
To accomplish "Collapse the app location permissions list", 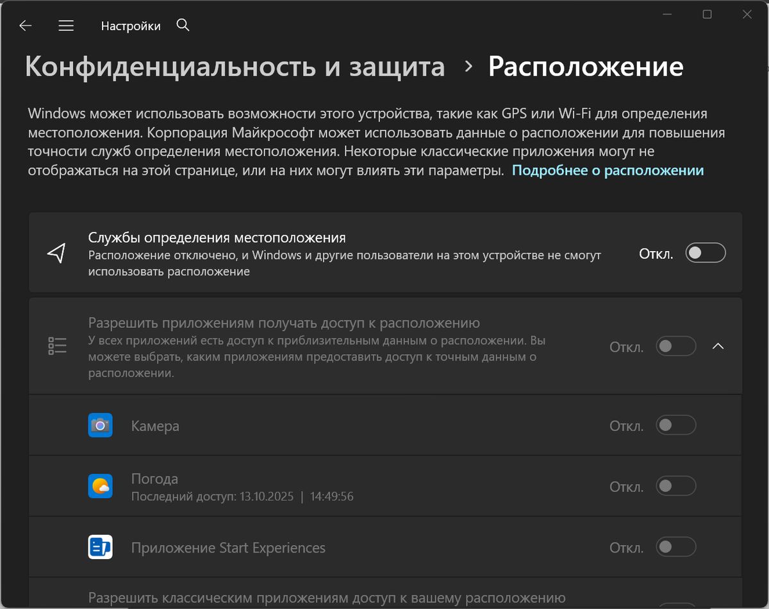I will (x=718, y=345).
